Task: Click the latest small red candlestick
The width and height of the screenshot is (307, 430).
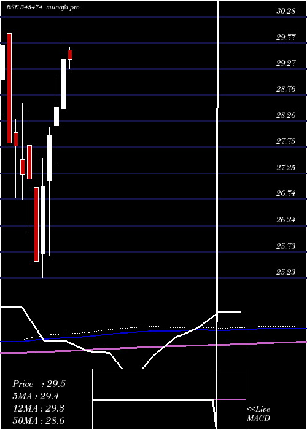Action: (x=70, y=55)
